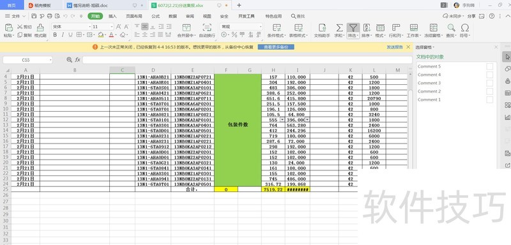The height and width of the screenshot is (245, 511).
Task: Click the 自动换行 wrap text icon
Action: [207, 27]
